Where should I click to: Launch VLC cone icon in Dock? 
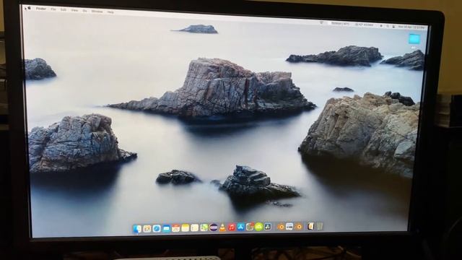pos(222,227)
